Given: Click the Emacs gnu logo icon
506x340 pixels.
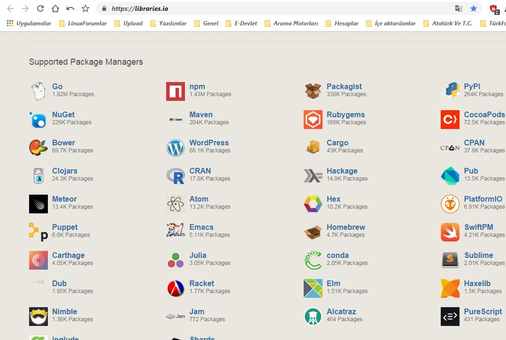Looking at the screenshot, I should click(176, 230).
